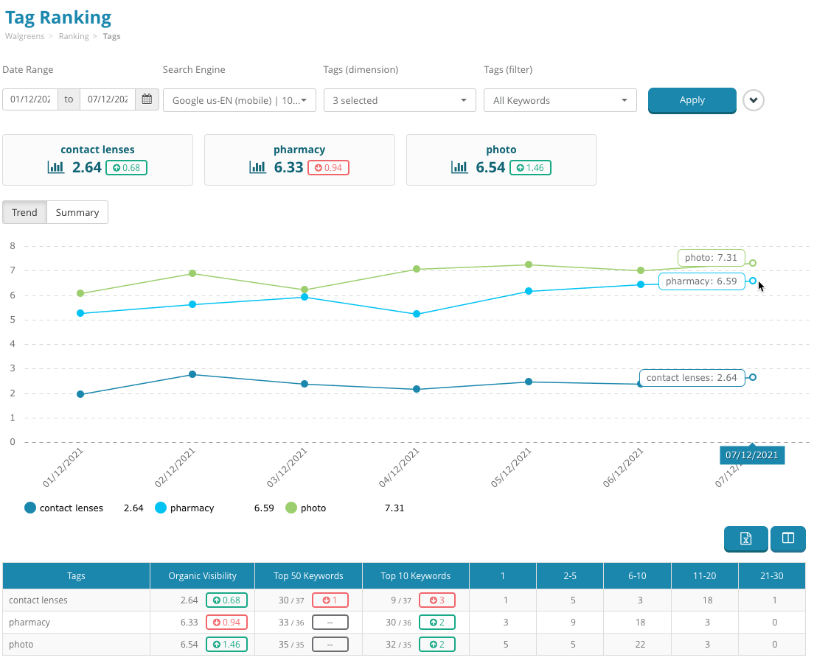This screenshot has width=814, height=666.
Task: Open the date range calendar picker
Action: click(x=147, y=99)
